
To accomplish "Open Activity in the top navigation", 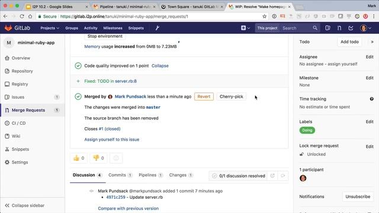I will coord(91,28).
